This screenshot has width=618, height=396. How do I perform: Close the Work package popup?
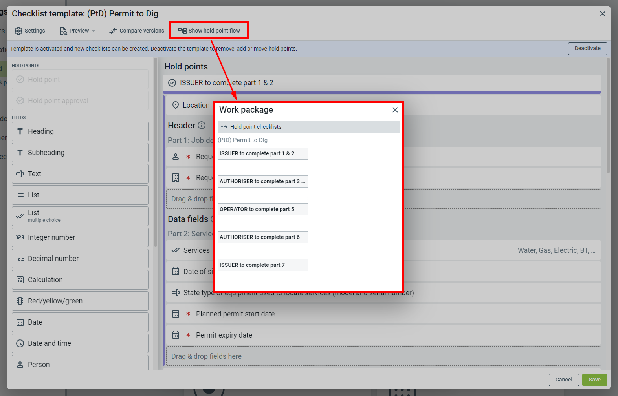point(395,110)
